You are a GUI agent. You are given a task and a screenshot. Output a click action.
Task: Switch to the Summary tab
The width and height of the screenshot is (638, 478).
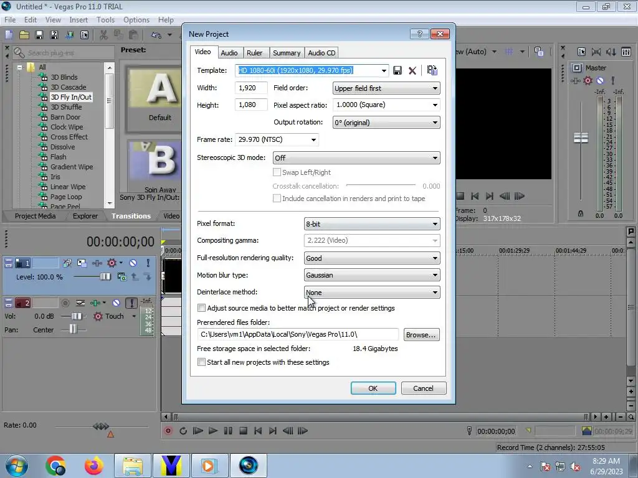pyautogui.click(x=287, y=53)
